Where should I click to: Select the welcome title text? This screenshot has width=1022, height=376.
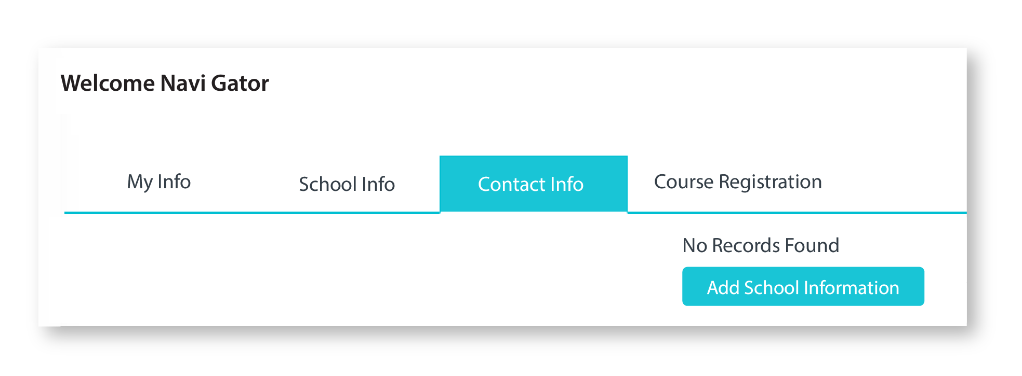pyautogui.click(x=165, y=83)
